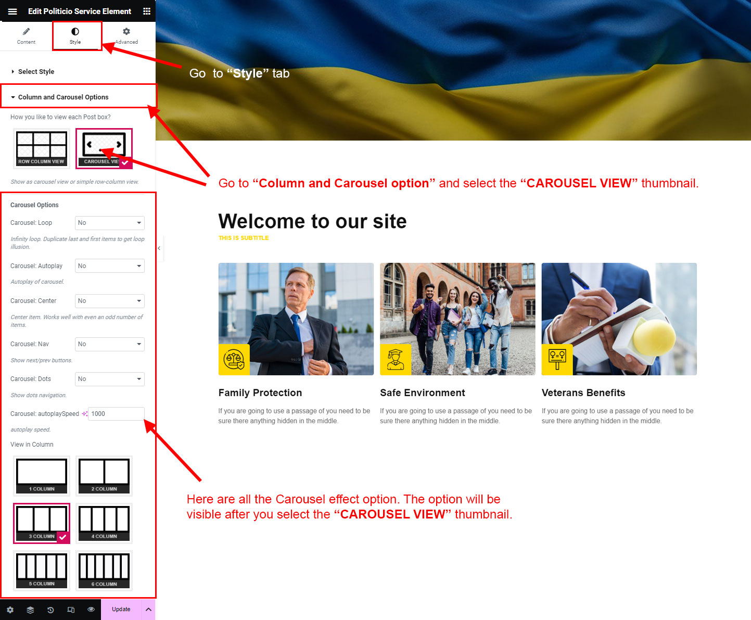Collapse the editor panel with side arrow
The width and height of the screenshot is (751, 620).
(x=159, y=248)
